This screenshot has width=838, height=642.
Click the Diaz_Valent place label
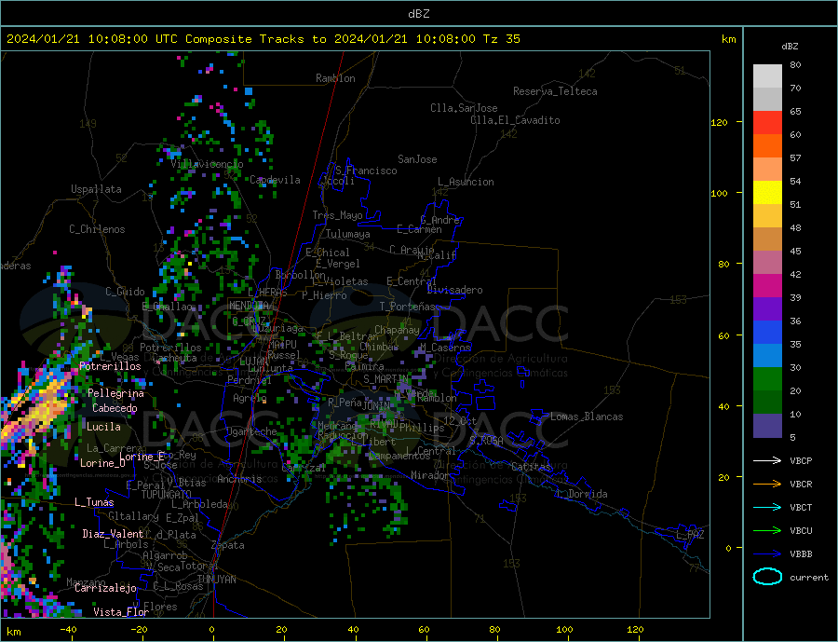pyautogui.click(x=113, y=533)
